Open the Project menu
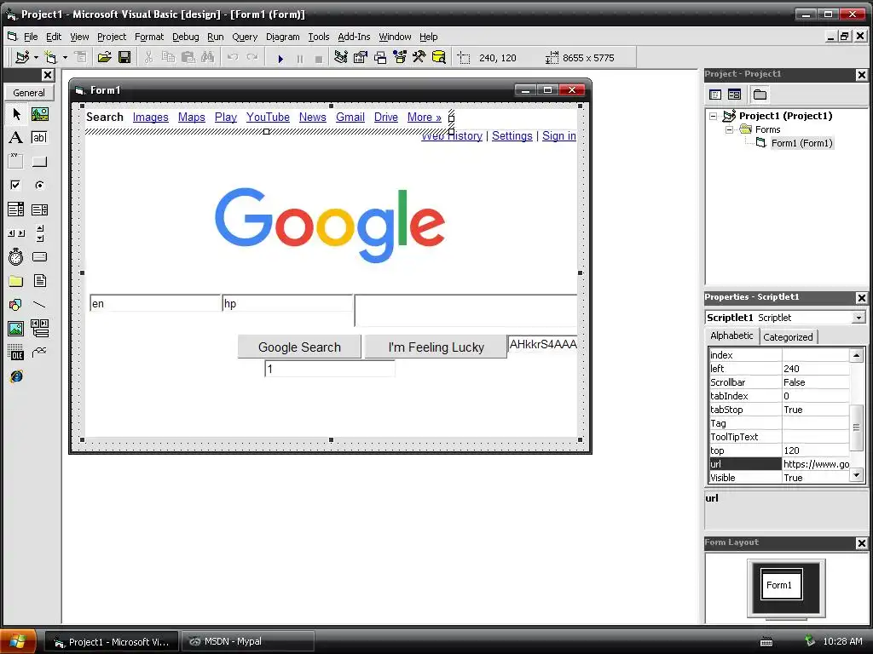873x654 pixels. coord(112,37)
